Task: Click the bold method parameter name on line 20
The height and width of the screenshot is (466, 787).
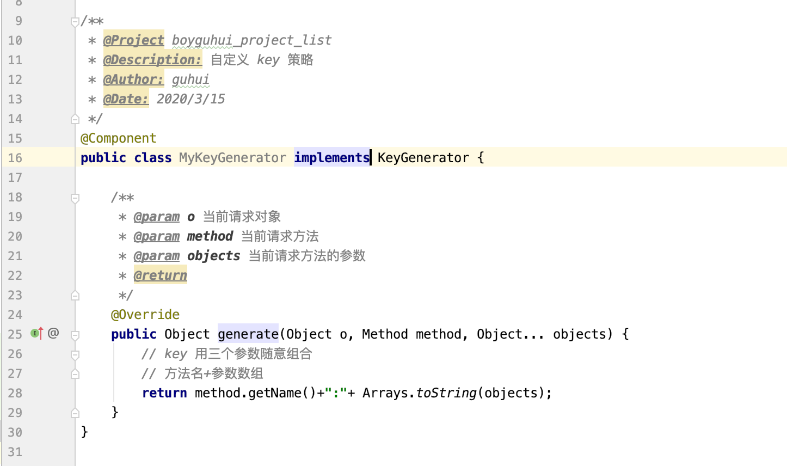Action: [210, 236]
